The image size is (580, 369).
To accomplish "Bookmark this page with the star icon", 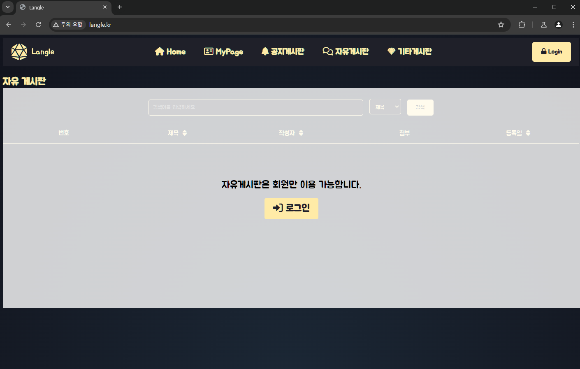I will coord(501,25).
